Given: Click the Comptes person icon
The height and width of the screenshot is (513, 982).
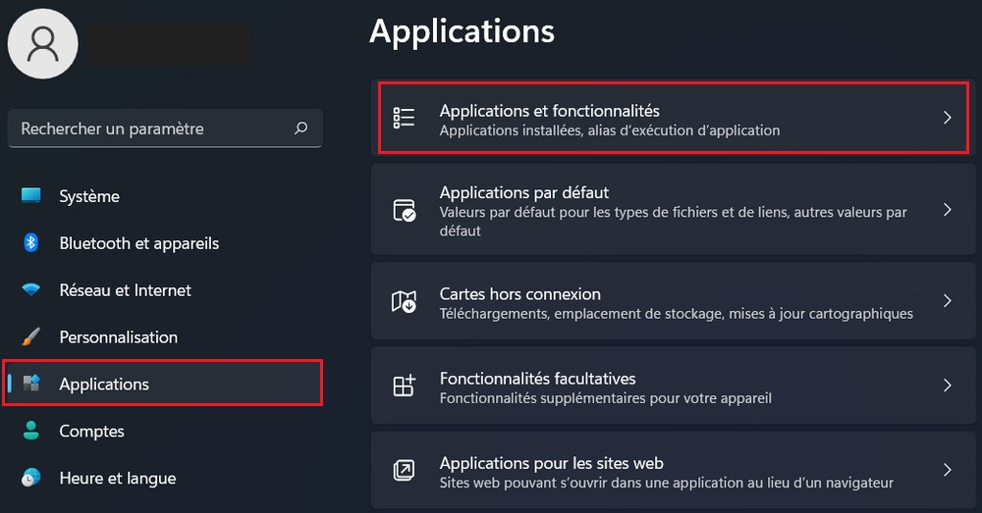Looking at the screenshot, I should pyautogui.click(x=31, y=432).
